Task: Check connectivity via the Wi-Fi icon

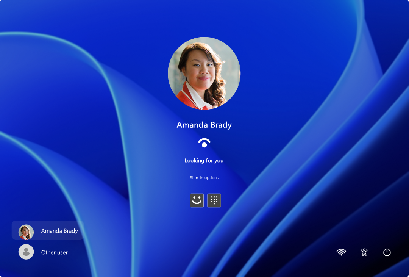Action: coord(341,252)
